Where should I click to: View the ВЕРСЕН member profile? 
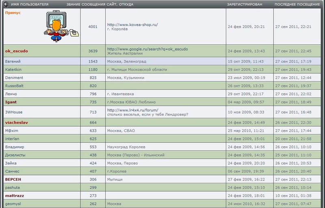pos(13,180)
